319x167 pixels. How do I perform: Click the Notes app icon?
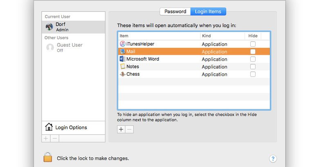(x=122, y=66)
